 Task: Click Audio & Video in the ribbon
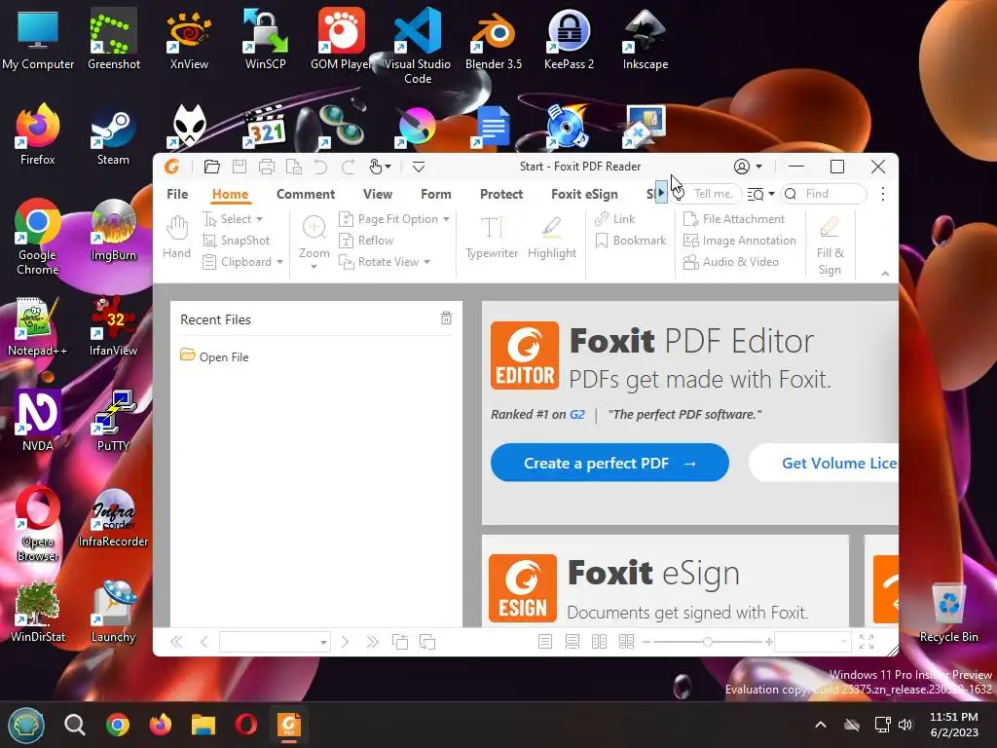(730, 262)
